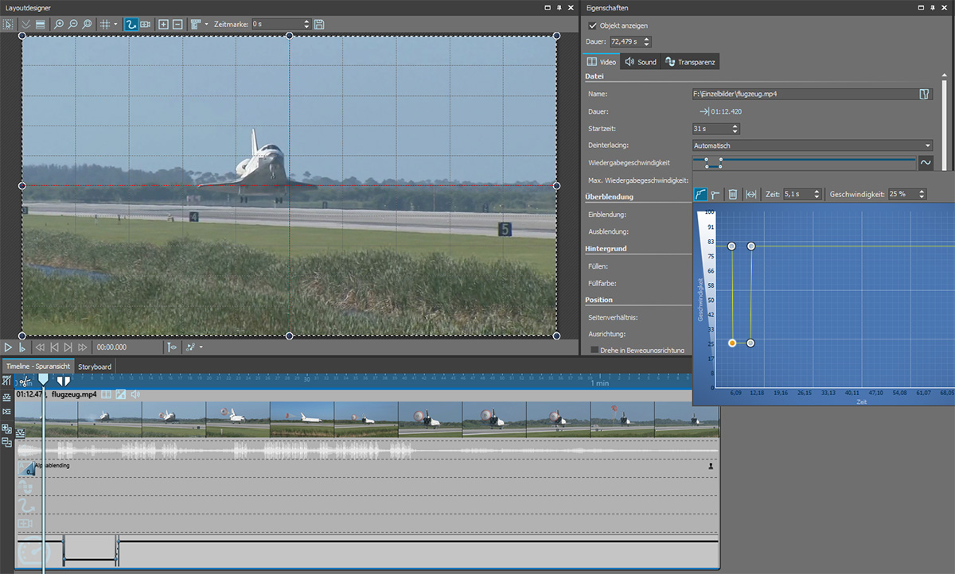Toggle the speaker icon on flugzeug.mp4 track
The height and width of the screenshot is (574, 955).
click(x=135, y=394)
